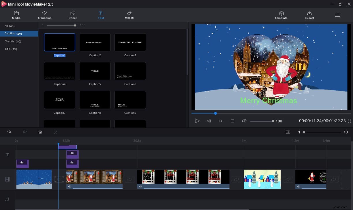Screen dimensions: 353x210
Task: Open the Effect panel
Action: [x=72, y=15]
